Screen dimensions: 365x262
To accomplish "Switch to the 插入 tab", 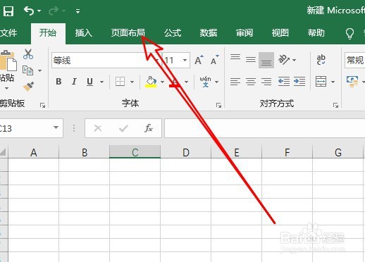I will 84,33.
